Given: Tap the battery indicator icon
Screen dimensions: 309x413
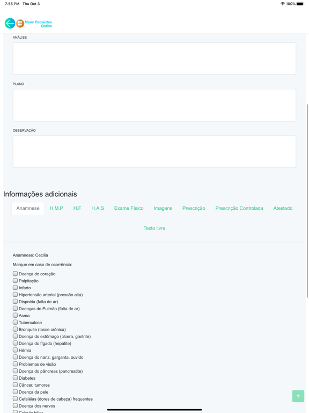Looking at the screenshot, I should pos(300,4).
